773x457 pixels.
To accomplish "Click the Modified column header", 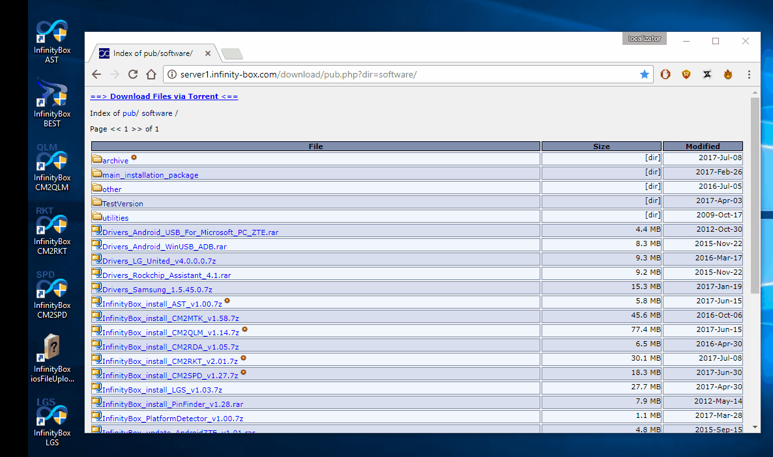I will click(703, 146).
